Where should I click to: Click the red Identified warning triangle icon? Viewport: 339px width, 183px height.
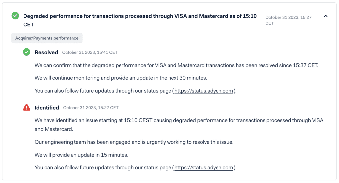tap(26, 107)
